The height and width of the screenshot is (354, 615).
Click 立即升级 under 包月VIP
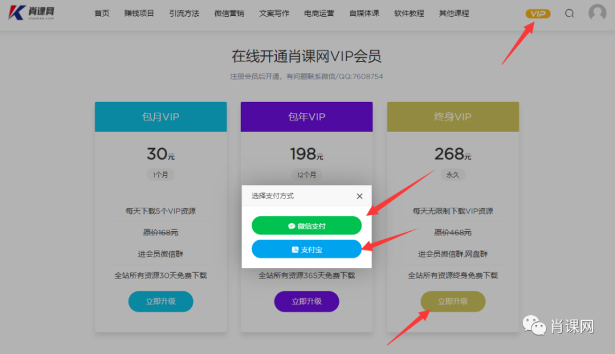pyautogui.click(x=161, y=302)
